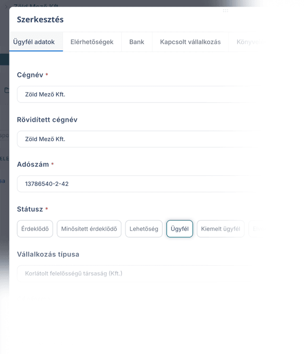The width and height of the screenshot is (304, 354).
Task: Set status to Érdeklődő
Action: point(35,229)
